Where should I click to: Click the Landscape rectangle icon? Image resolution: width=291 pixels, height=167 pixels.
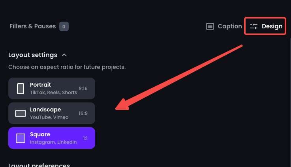point(21,113)
